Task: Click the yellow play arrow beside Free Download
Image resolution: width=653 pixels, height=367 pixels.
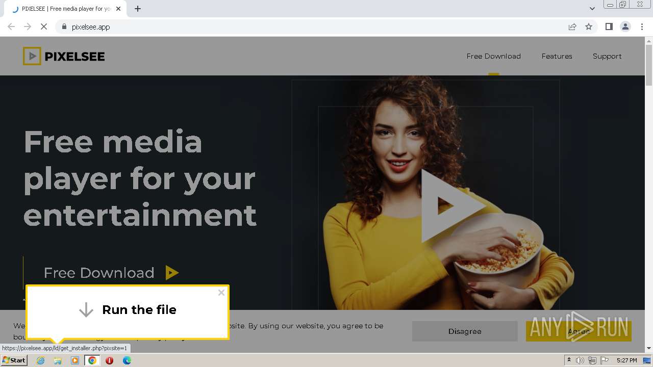Action: point(172,273)
